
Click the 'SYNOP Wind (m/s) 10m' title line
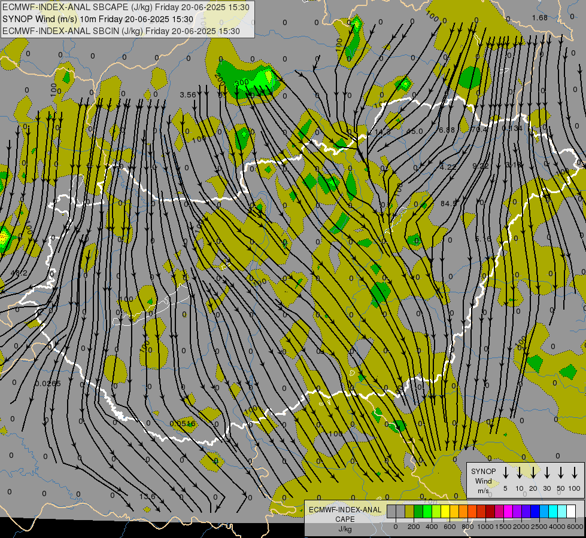coord(98,19)
